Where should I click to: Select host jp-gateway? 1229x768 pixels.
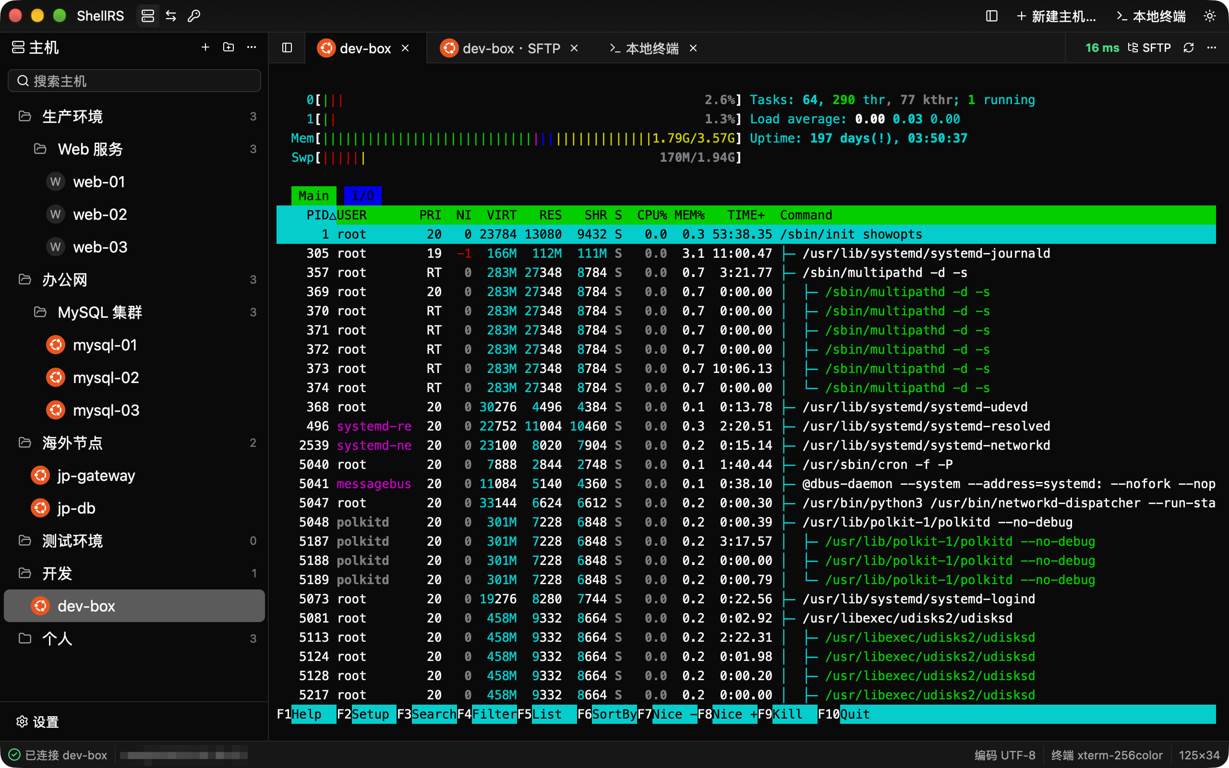(134, 475)
